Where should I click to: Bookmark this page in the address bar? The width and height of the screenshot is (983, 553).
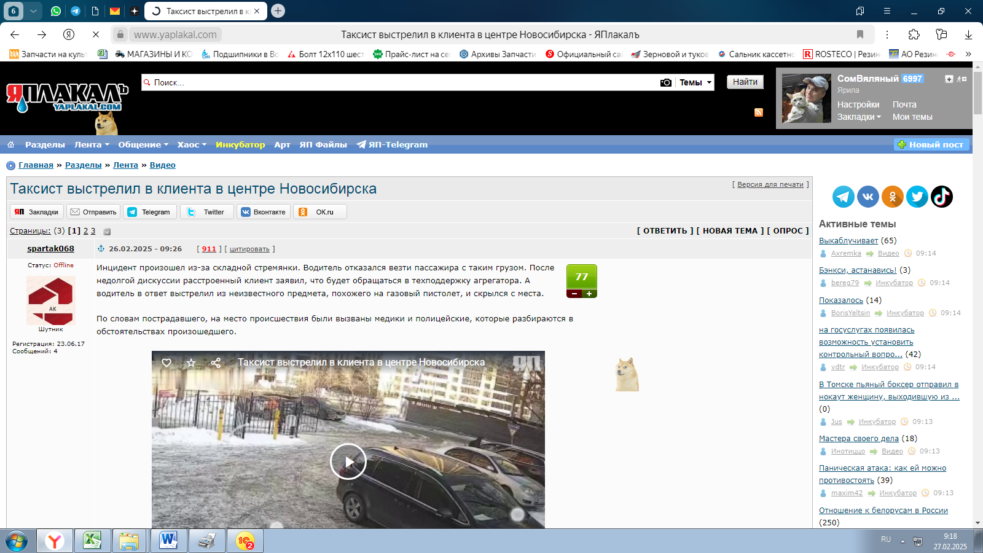(860, 34)
